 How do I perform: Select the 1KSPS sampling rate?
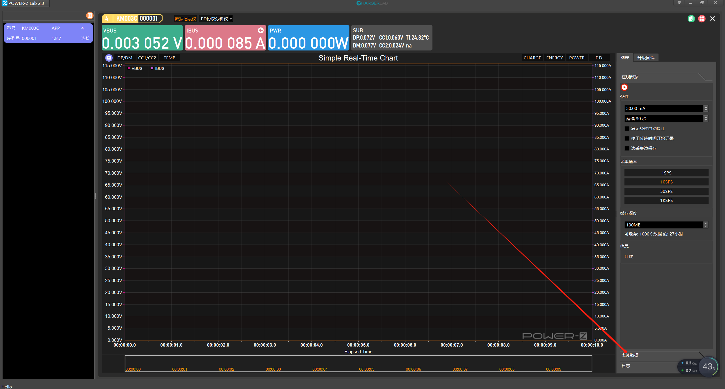click(x=666, y=200)
